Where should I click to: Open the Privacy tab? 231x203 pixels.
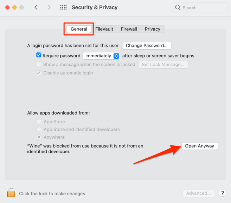[153, 29]
